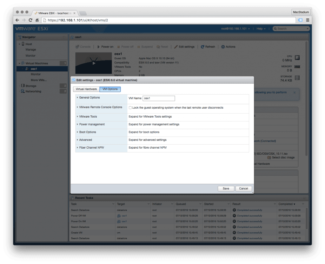The width and height of the screenshot is (325, 264).
Task: Select the VM Options tab
Action: coord(110,89)
